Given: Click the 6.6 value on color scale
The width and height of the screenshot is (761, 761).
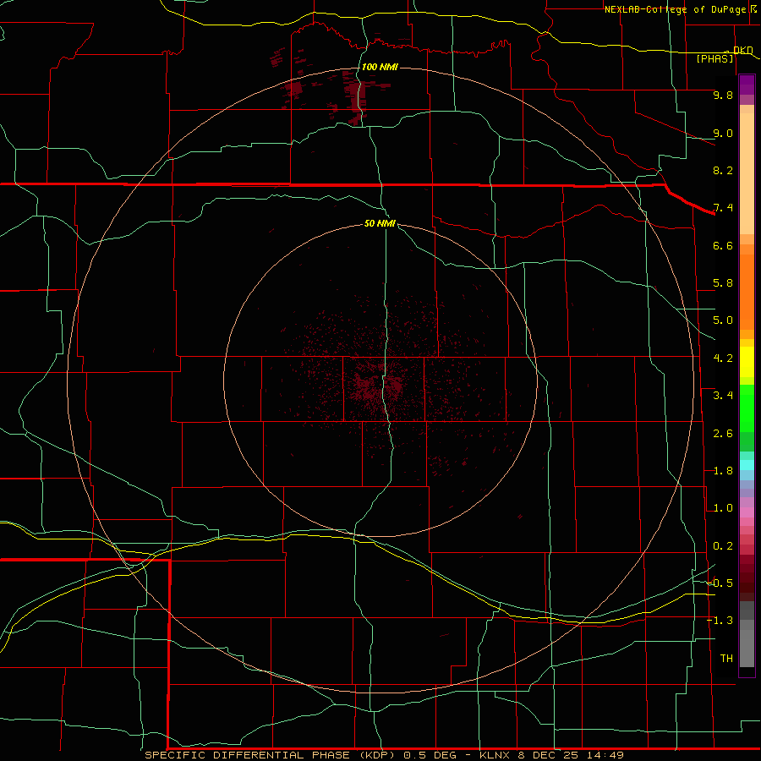Looking at the screenshot, I should point(723,245).
